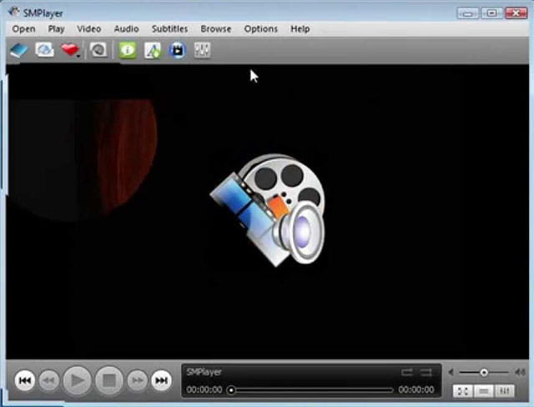Click the low volume speaker icon

coord(451,372)
